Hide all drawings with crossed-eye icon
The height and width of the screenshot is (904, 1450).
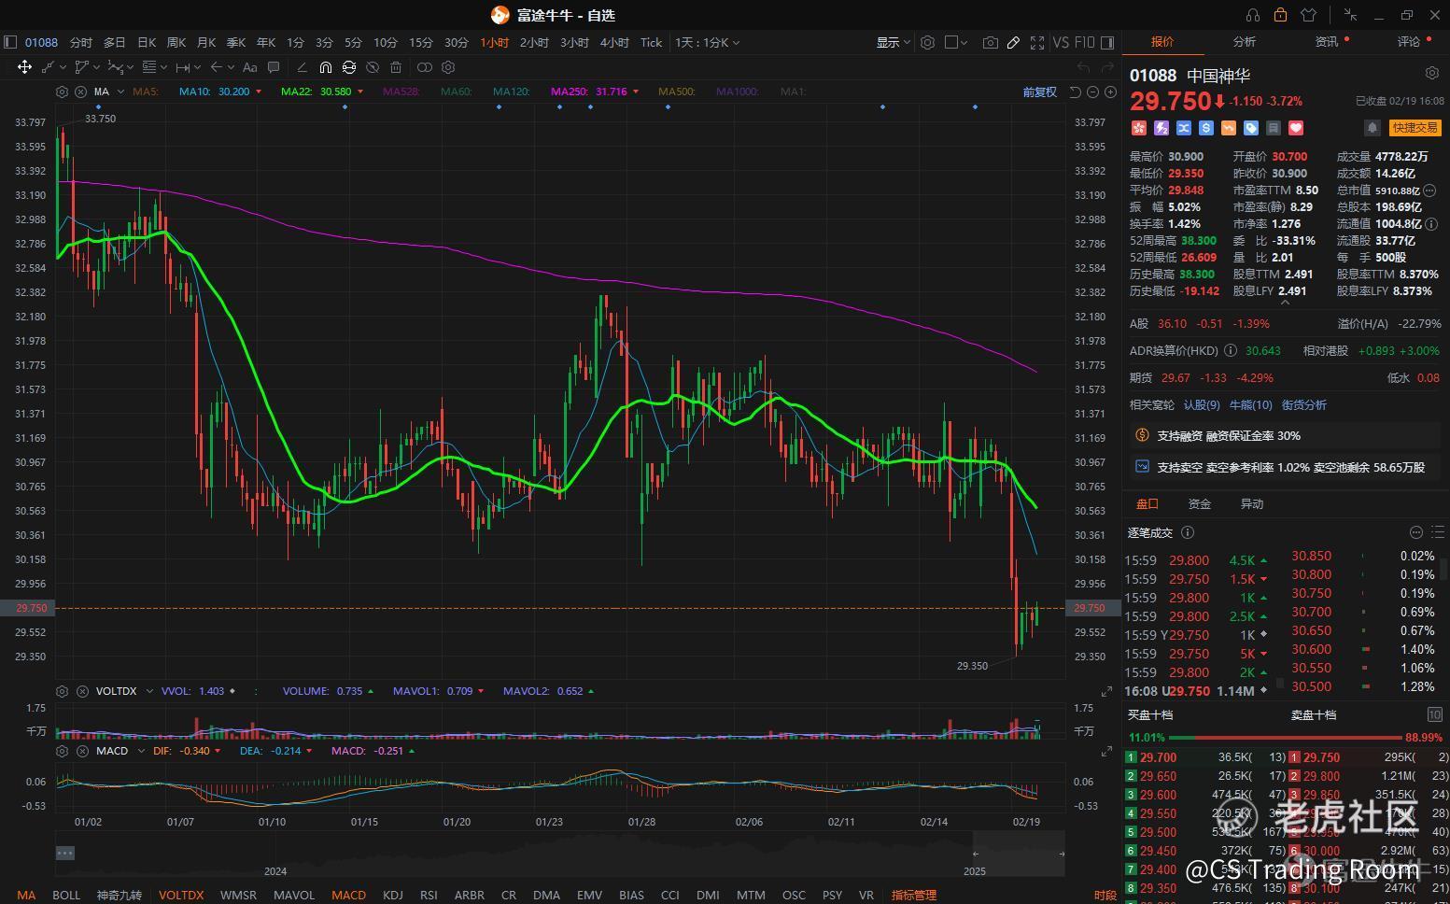coord(373,67)
